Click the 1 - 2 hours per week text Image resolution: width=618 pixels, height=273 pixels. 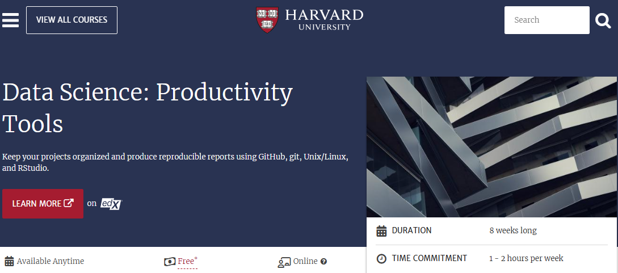526,258
